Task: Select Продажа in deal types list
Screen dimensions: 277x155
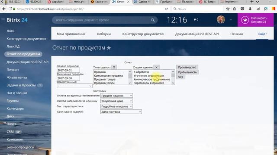Action: pyautogui.click(x=100, y=72)
